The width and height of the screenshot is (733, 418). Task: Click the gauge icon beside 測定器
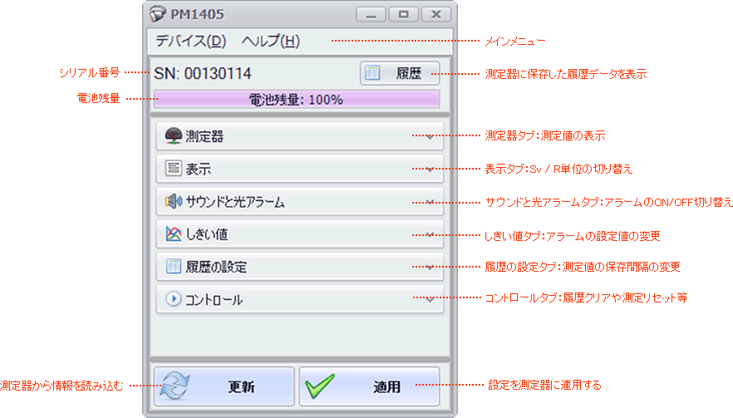(174, 136)
